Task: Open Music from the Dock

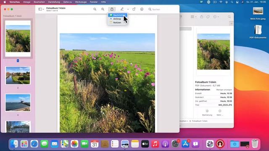Action: (x=155, y=144)
